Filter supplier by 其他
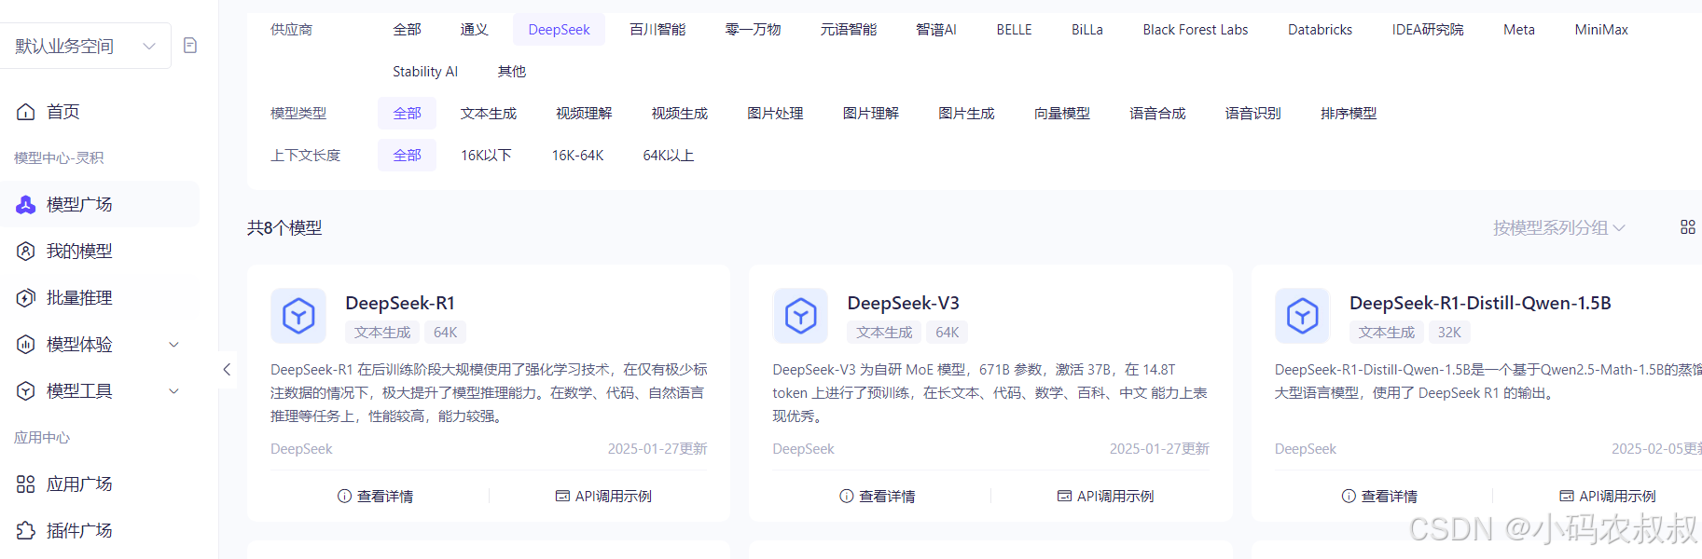The height and width of the screenshot is (559, 1702). point(512,72)
